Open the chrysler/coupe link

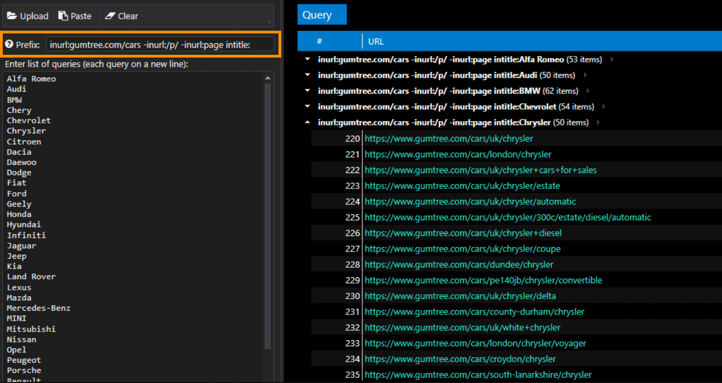[462, 249]
